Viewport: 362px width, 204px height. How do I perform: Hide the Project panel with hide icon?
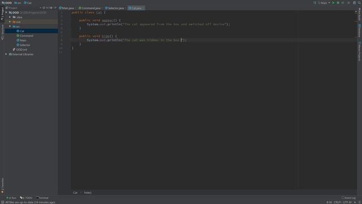(x=55, y=8)
